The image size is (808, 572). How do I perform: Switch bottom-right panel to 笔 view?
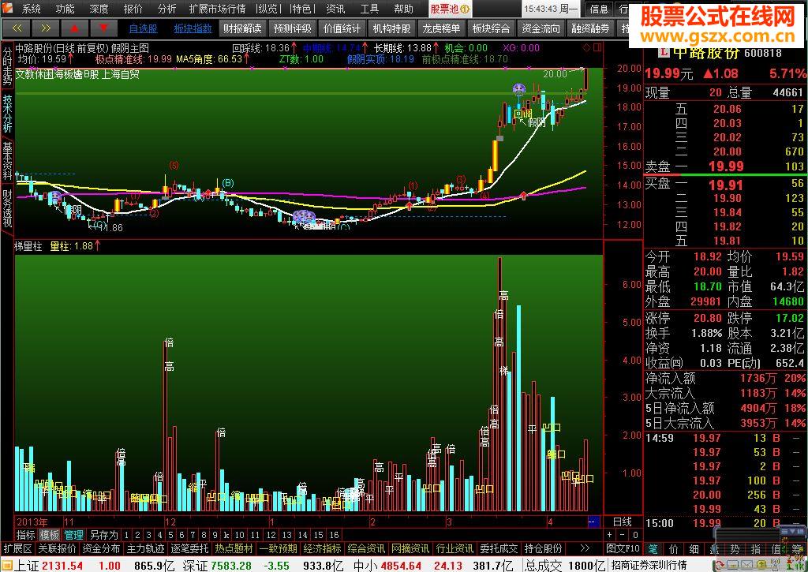coord(653,549)
